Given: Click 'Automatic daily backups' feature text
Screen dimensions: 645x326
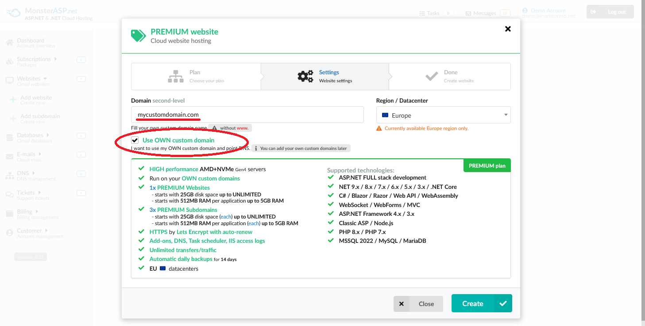Looking at the screenshot, I should tap(181, 259).
